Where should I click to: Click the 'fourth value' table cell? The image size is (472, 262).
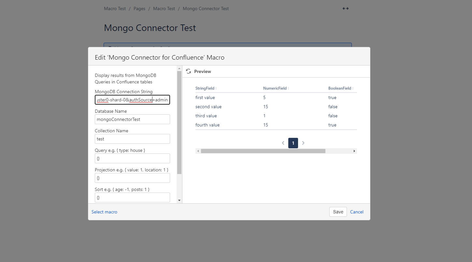[x=207, y=125]
